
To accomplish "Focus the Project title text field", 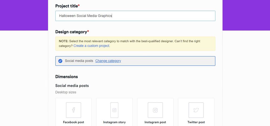I will click(x=135, y=16).
